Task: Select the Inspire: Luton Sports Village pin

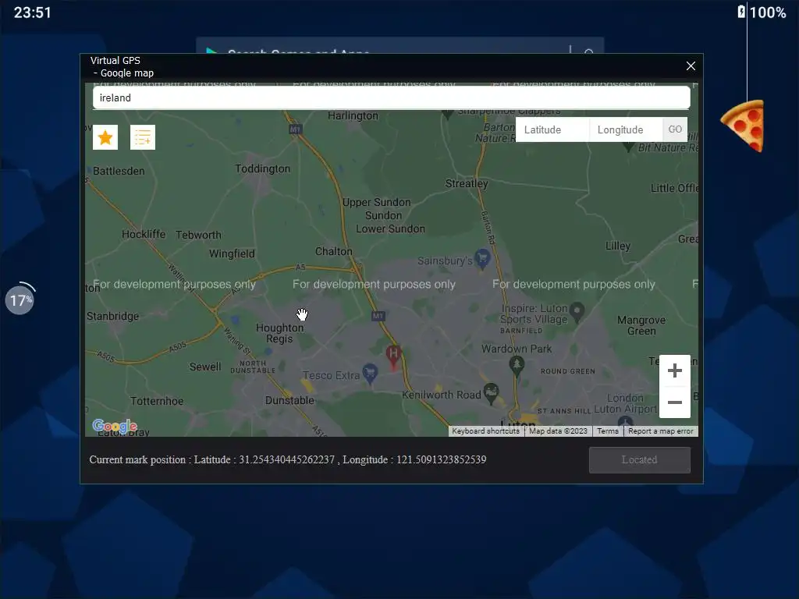Action: (577, 312)
